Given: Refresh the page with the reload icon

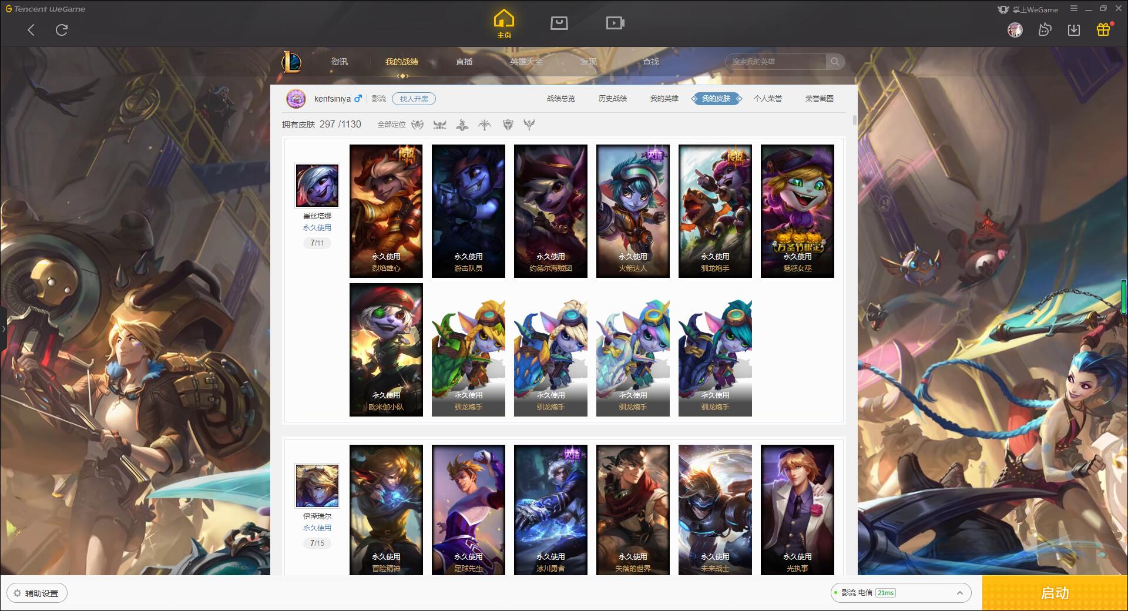Looking at the screenshot, I should click(x=62, y=30).
